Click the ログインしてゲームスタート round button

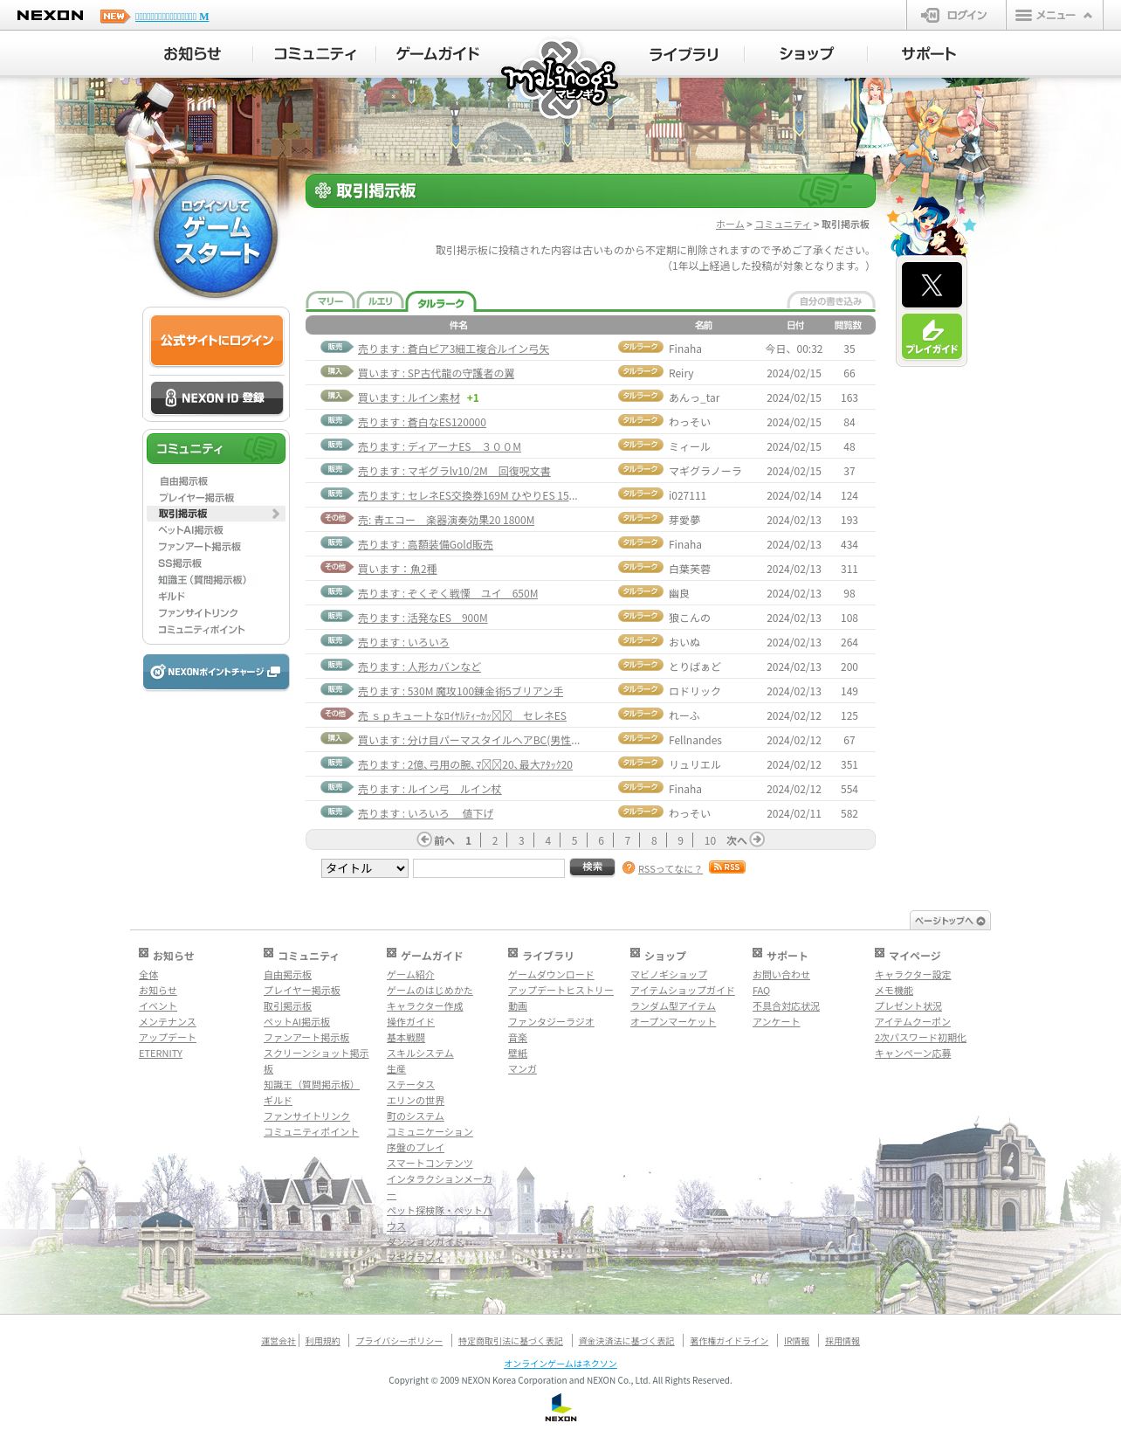pos(216,236)
